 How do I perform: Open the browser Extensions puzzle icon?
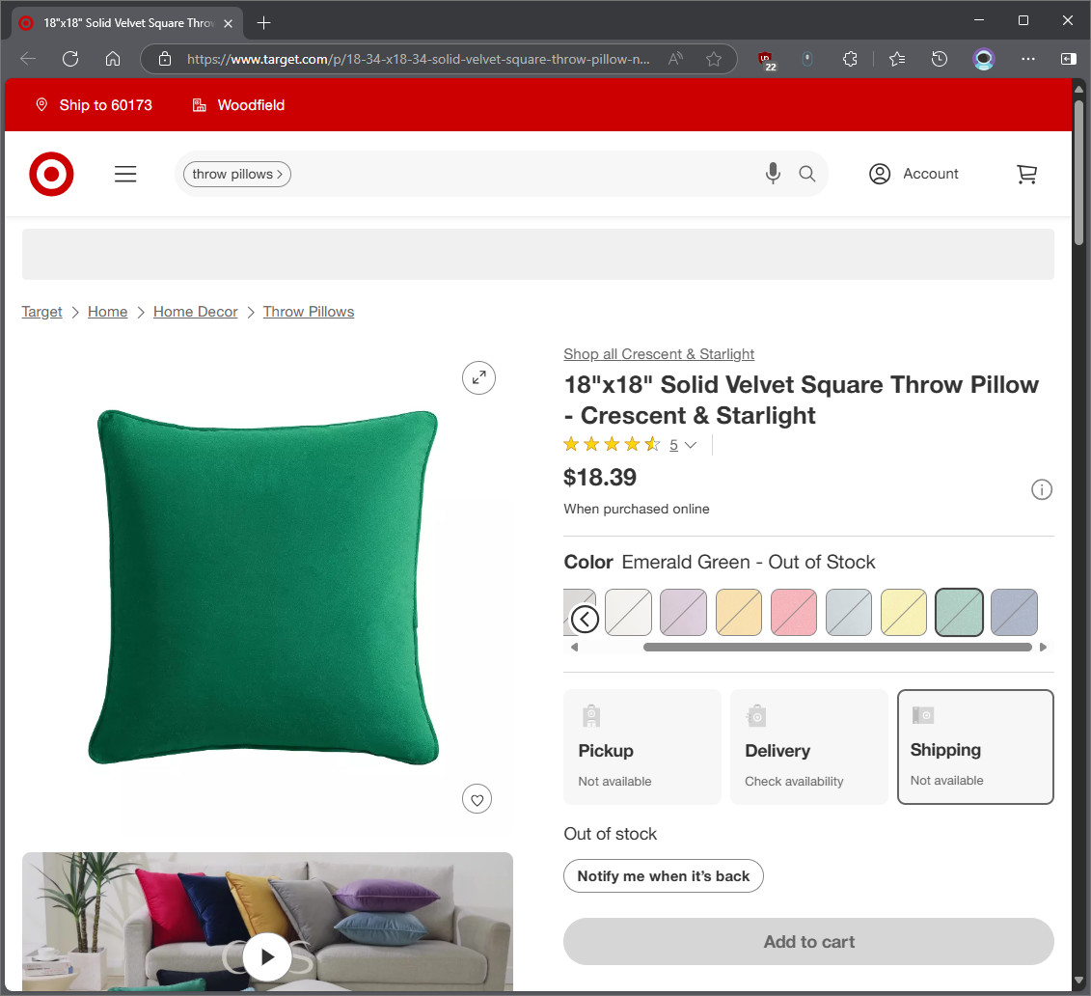pyautogui.click(x=850, y=59)
